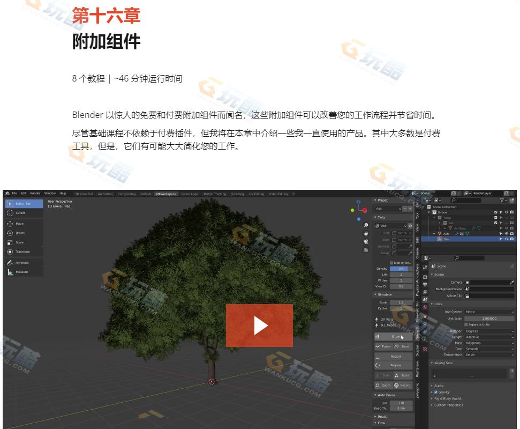This screenshot has height=429, width=520.
Task: Open the Render menu
Action: [35, 193]
